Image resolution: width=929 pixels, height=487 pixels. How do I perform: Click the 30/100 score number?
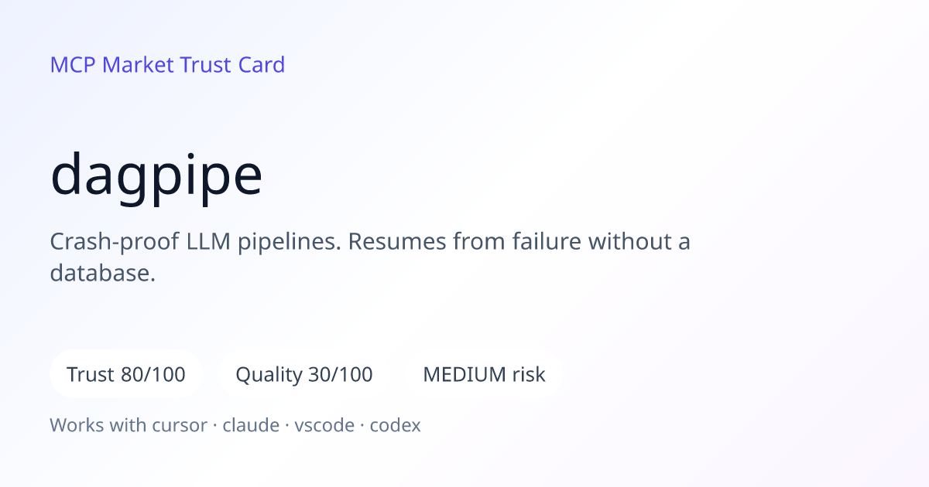341,375
